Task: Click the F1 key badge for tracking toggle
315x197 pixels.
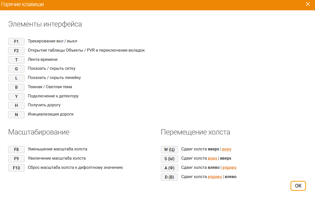Action: click(16, 41)
